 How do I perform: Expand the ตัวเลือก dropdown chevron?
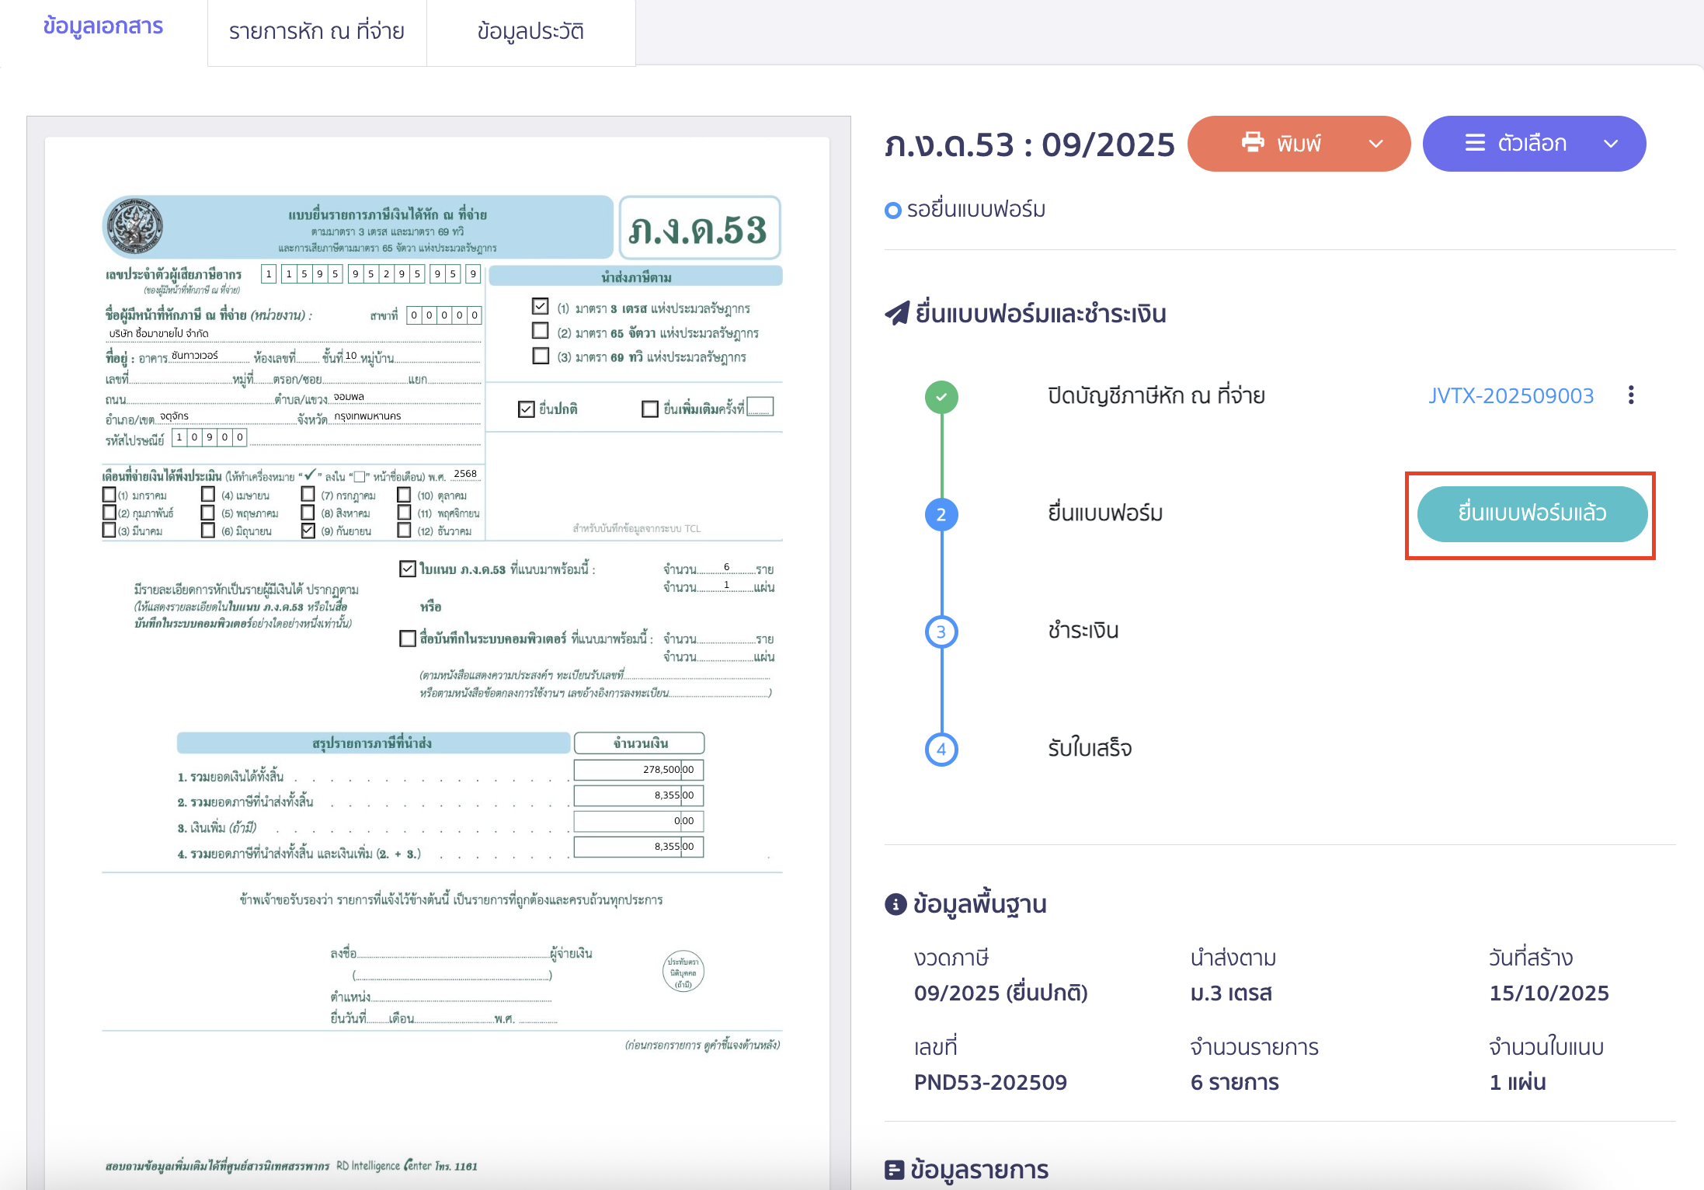click(x=1611, y=144)
